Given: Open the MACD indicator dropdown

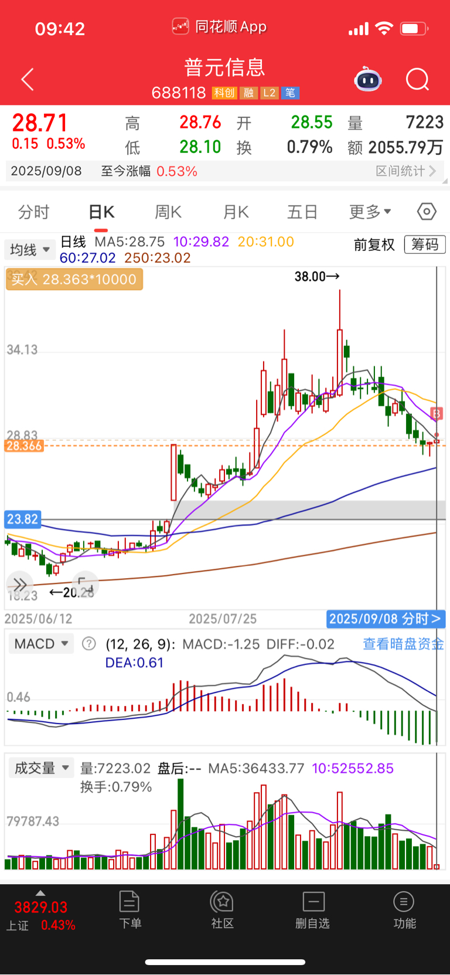Looking at the screenshot, I should tap(42, 644).
